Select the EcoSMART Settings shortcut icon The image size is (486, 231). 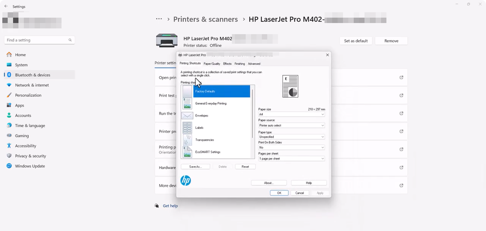click(x=187, y=152)
